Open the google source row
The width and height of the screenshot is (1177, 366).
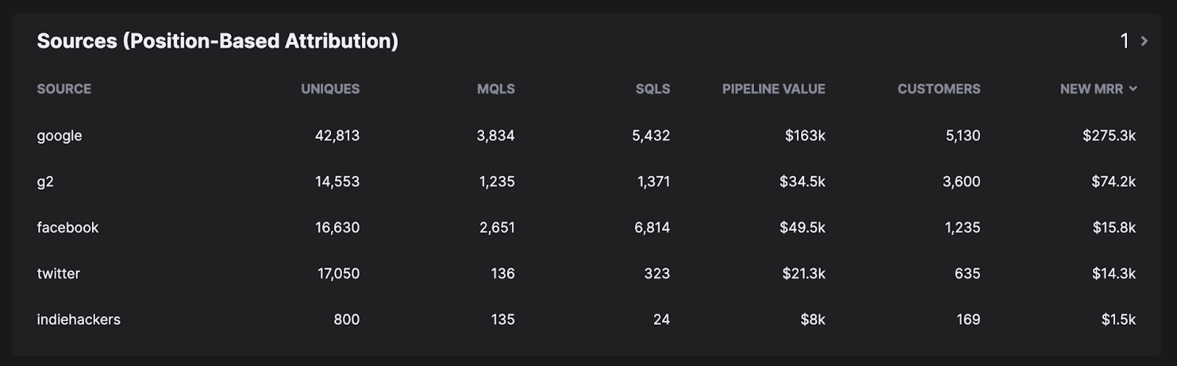[x=60, y=136]
